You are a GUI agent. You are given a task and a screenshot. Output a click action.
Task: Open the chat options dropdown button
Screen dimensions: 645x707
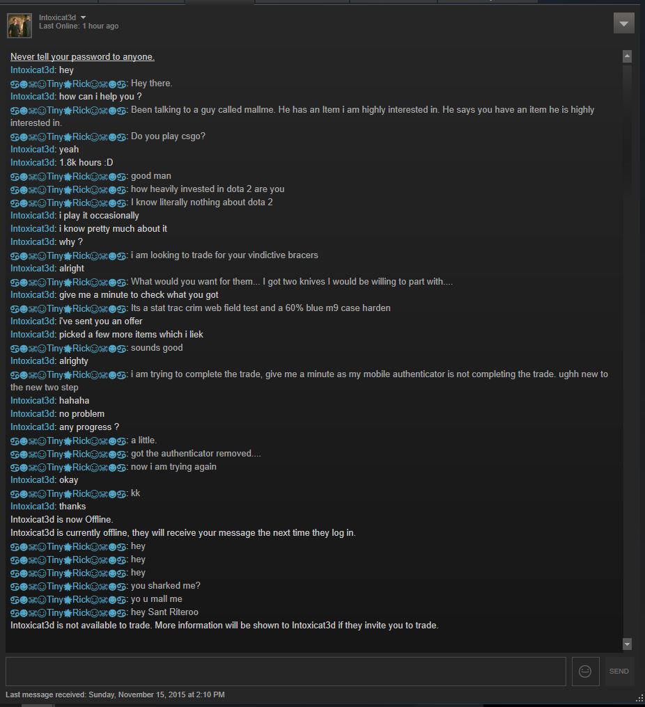624,24
